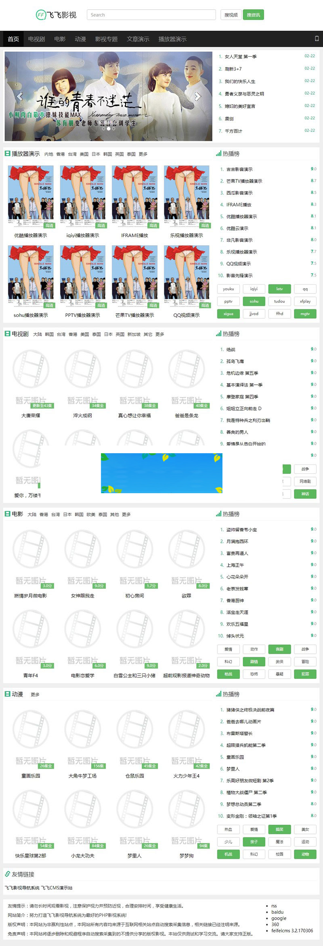Select the xigua player tag
Screen dimensions: 323x946
click(229, 314)
